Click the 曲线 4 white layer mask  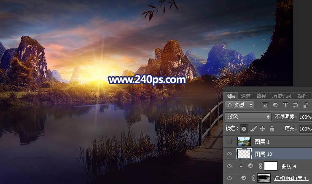pos(270,166)
